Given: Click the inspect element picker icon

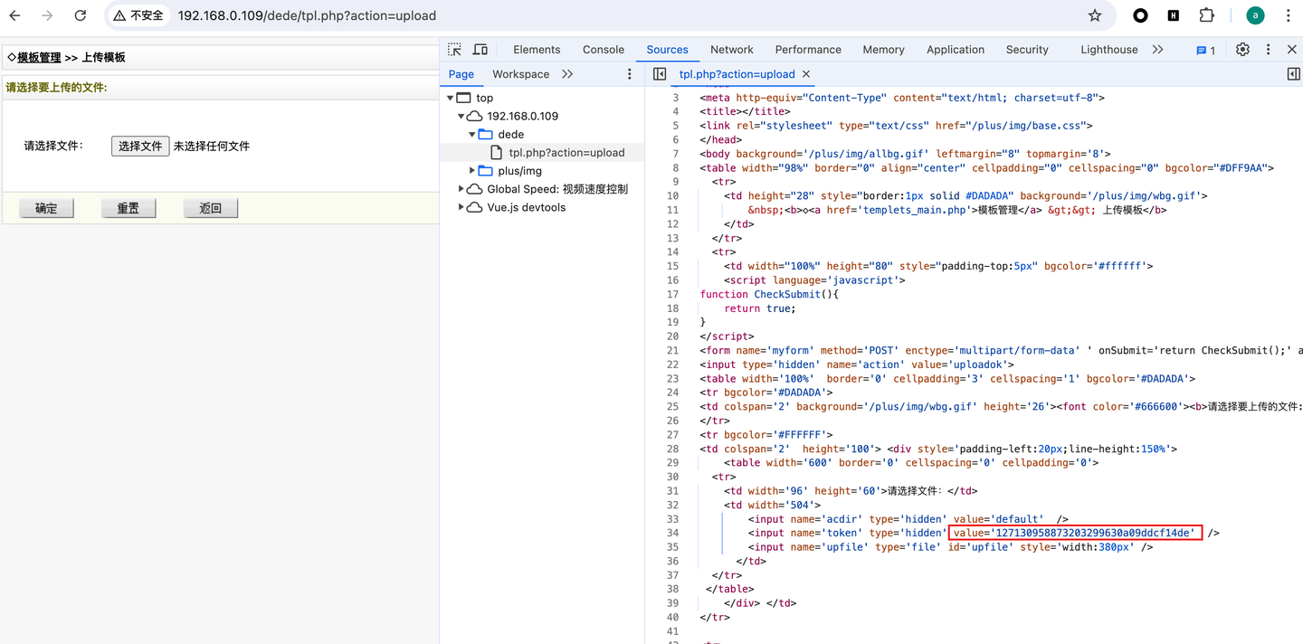Looking at the screenshot, I should tap(454, 50).
